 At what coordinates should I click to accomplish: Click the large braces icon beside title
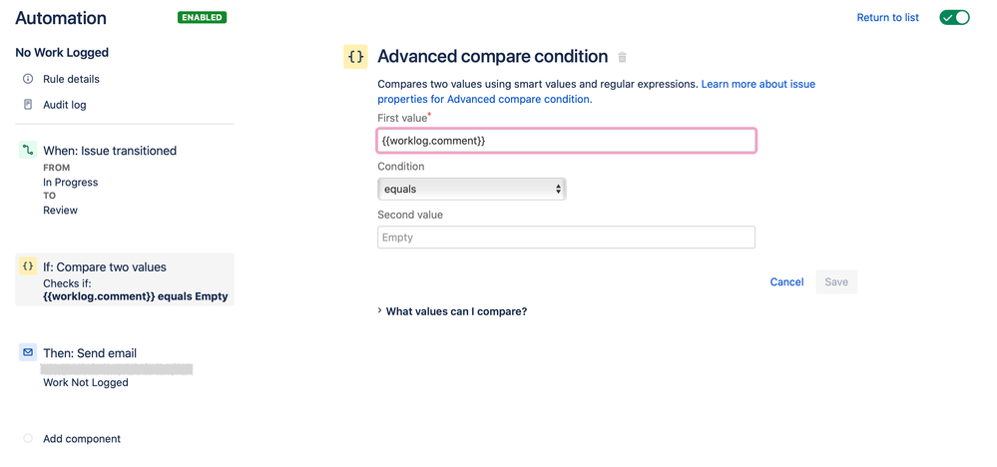point(355,57)
